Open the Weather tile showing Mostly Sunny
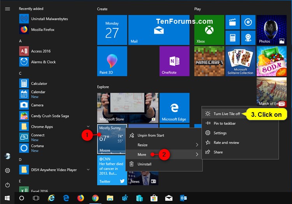The width and height of the screenshot is (292, 204). tap(111, 139)
